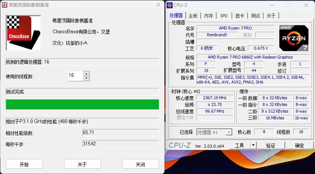
Task: Click the AMD Ryzen 7 logo badge
Action: [x=294, y=38]
